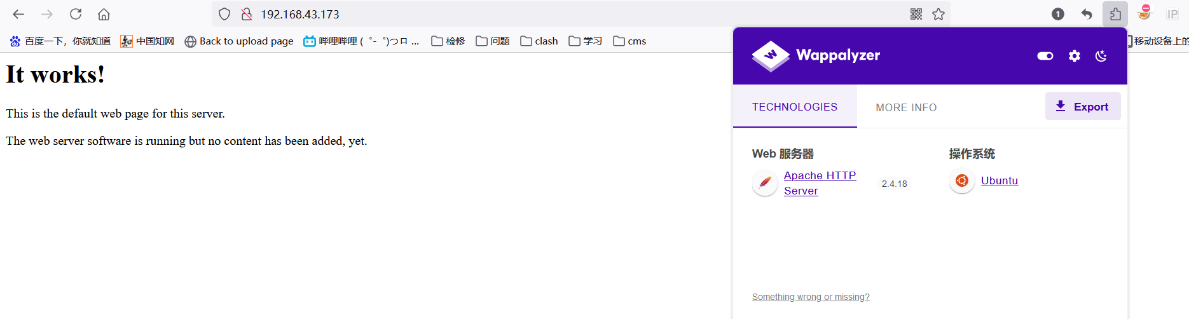Open the Extensions puzzle menu

click(x=1115, y=14)
